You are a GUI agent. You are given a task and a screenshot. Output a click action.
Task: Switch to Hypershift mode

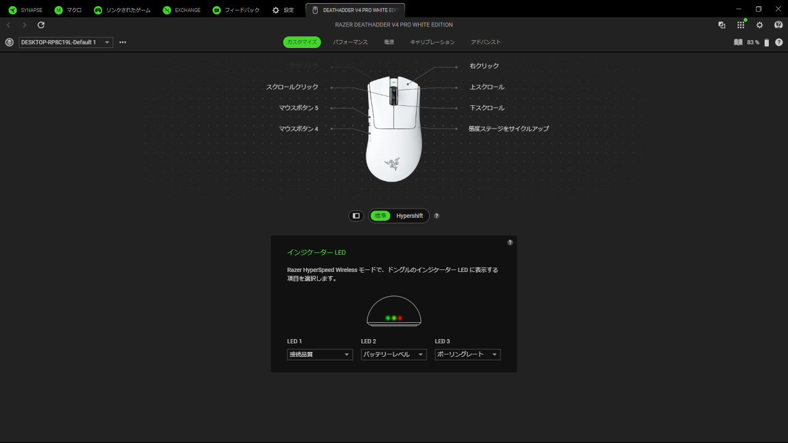click(x=409, y=216)
